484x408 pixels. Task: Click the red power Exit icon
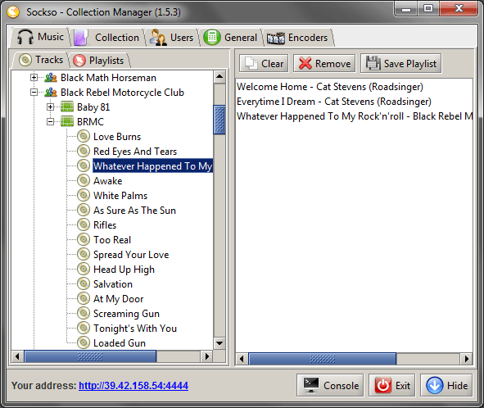click(x=383, y=385)
